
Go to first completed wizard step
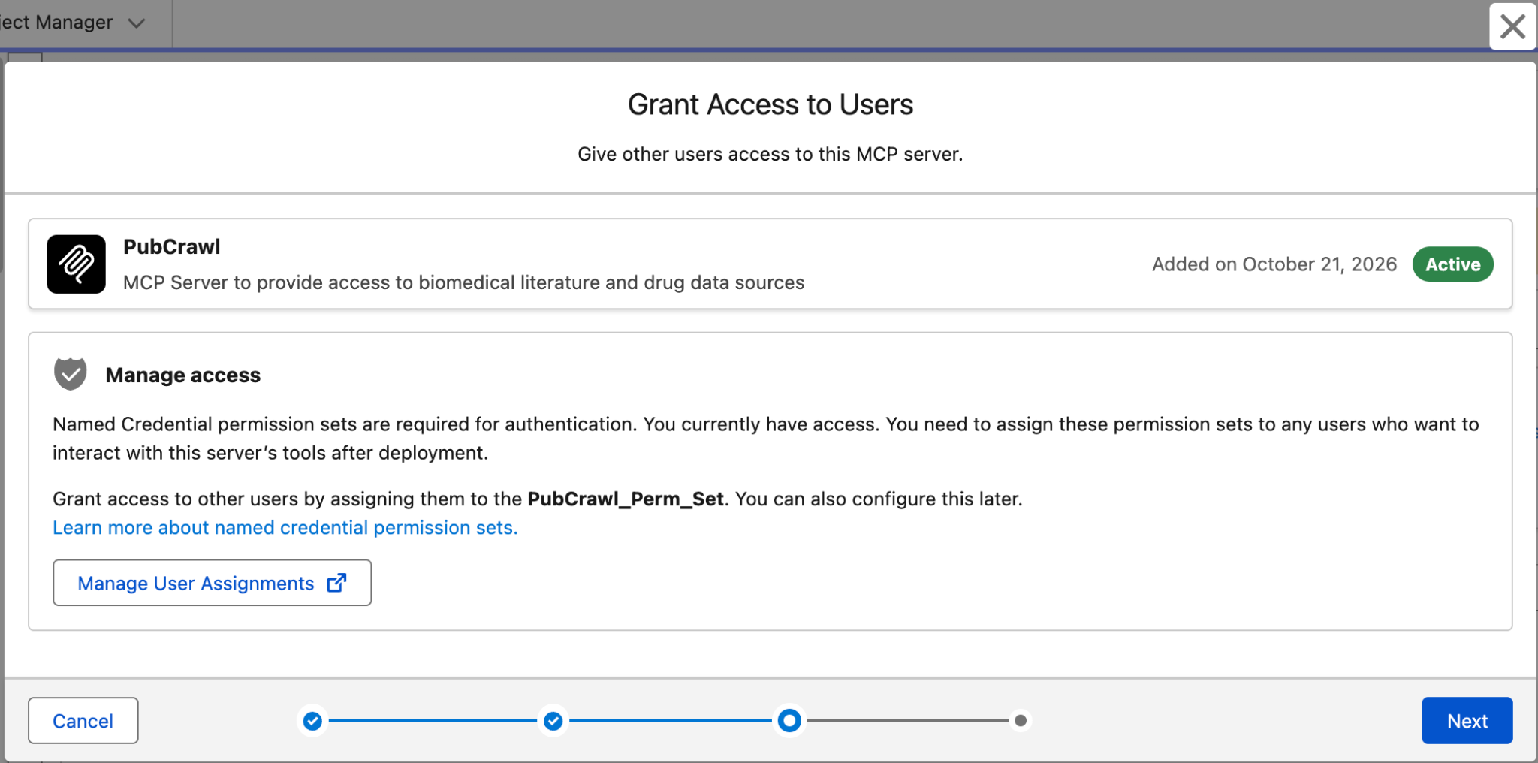pos(312,721)
